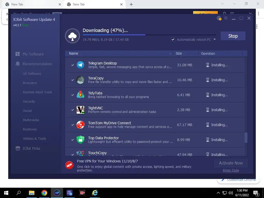Click the taskbar volume speaker icon

[231, 193]
